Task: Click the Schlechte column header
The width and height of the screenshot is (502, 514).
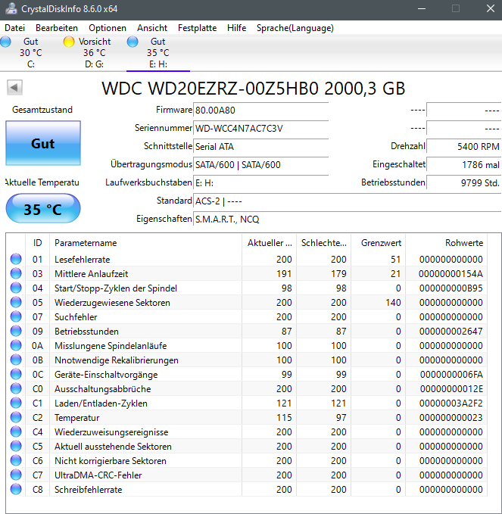Action: coord(323,243)
